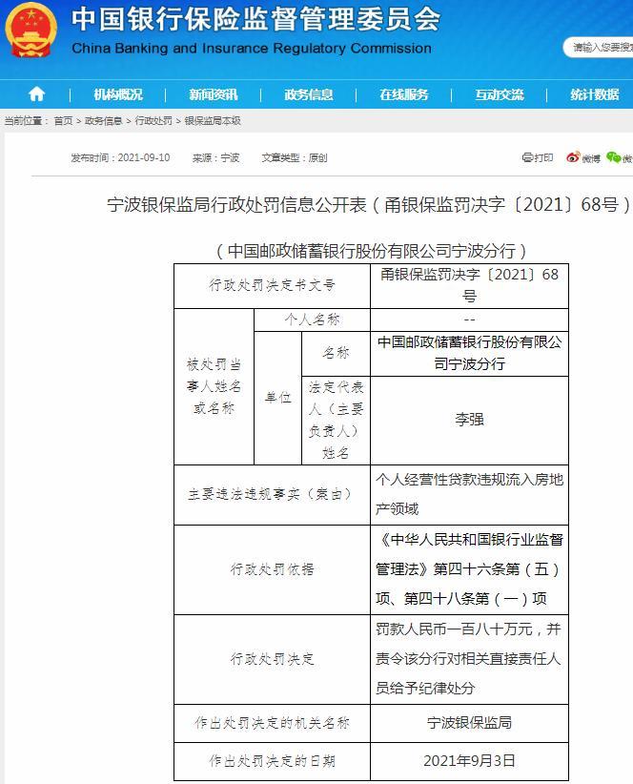The height and width of the screenshot is (784, 633).
Task: Click the 被处罚当事人姓名或名称 cell
Action: pos(214,386)
